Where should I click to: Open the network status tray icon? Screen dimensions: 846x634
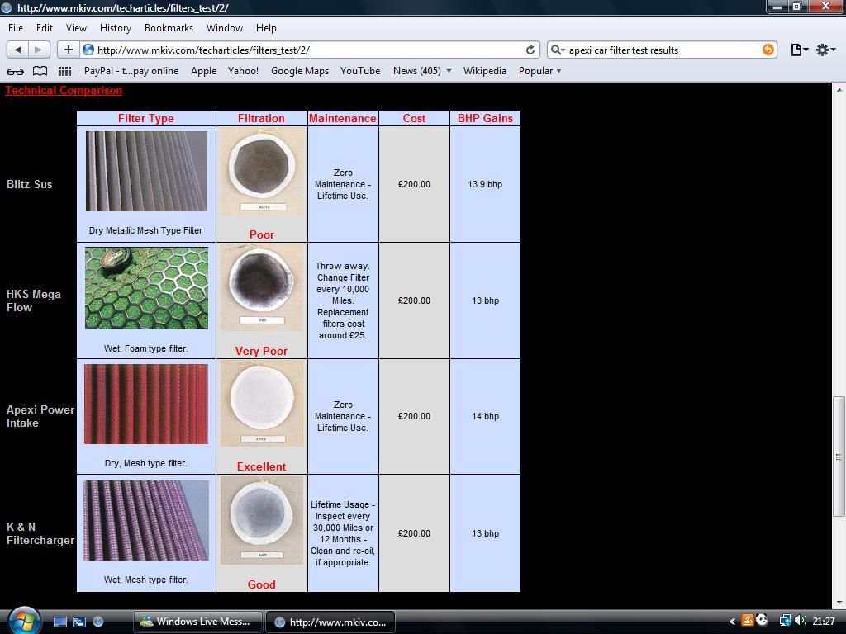click(x=785, y=621)
